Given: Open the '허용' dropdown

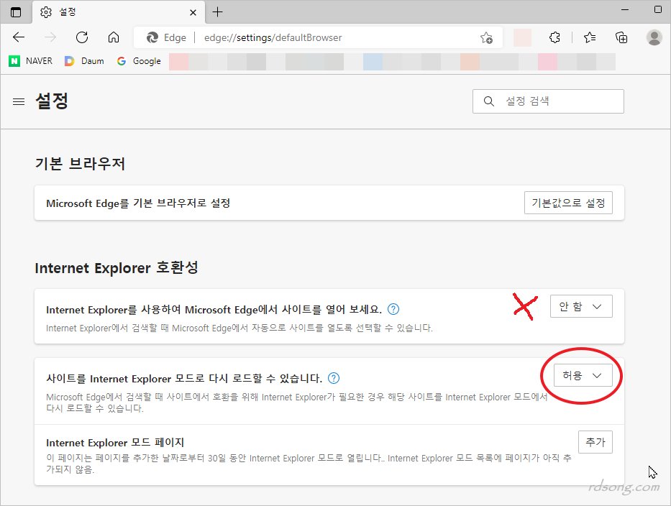Looking at the screenshot, I should coord(583,375).
